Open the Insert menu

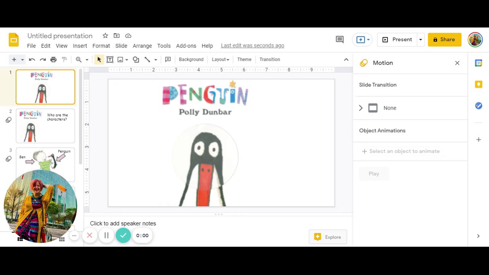80,46
